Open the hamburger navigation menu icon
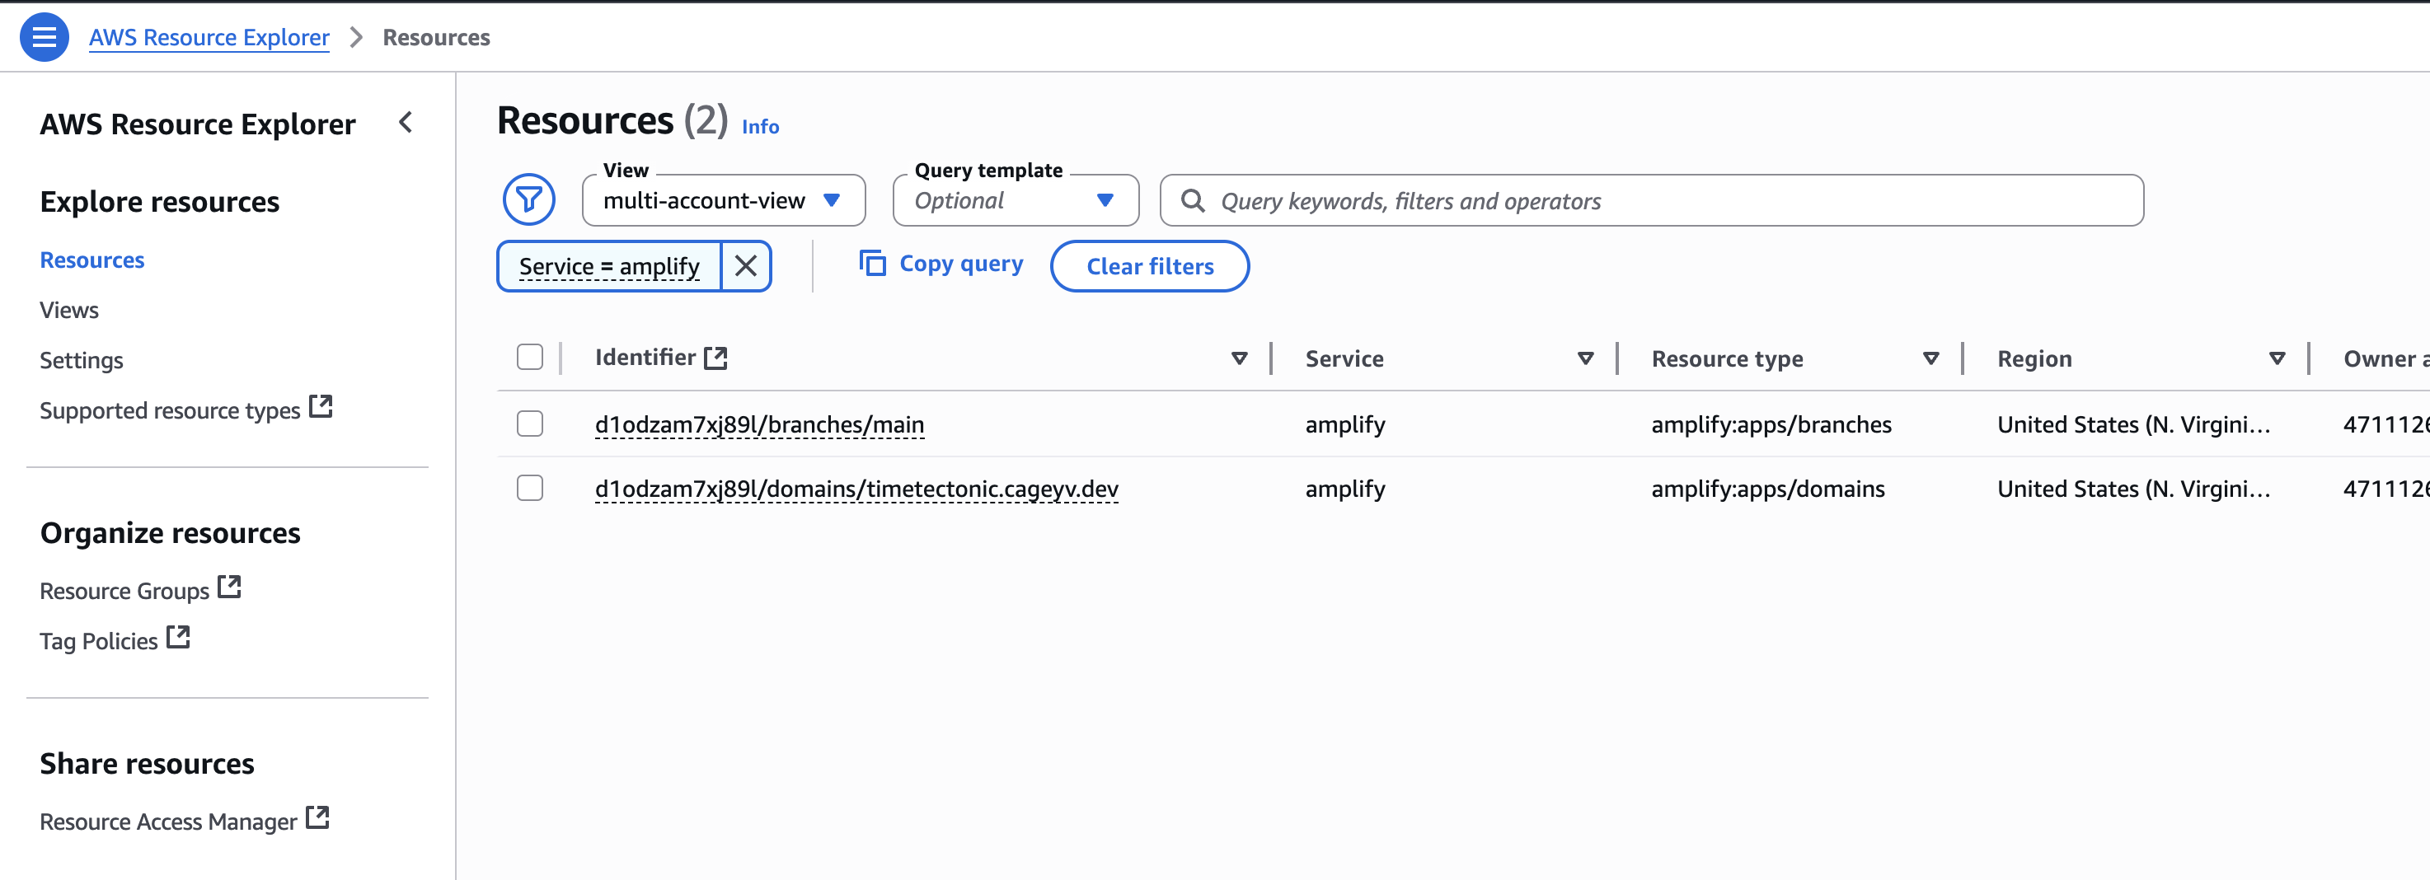Screen dimensions: 2430x880 [44, 38]
